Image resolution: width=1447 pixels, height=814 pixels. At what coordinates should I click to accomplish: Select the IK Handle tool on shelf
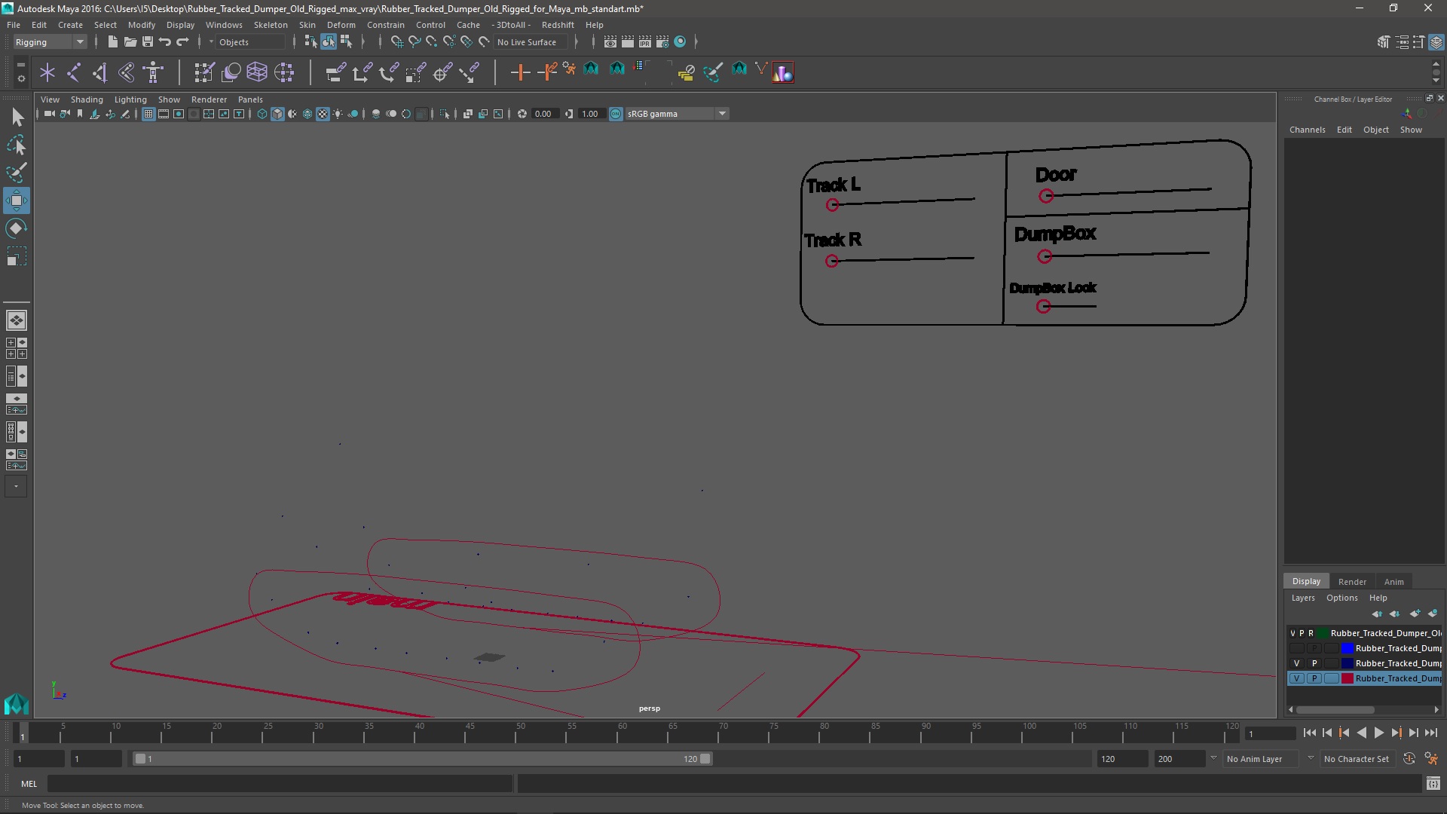[99, 72]
